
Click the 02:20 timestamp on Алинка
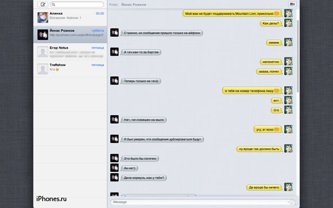click(x=100, y=13)
